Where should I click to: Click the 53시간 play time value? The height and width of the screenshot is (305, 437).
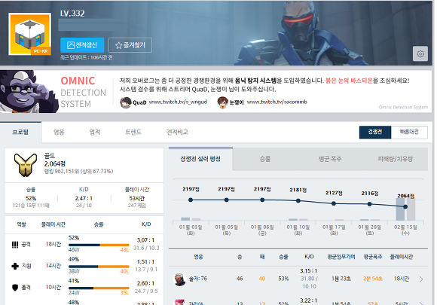click(x=137, y=198)
